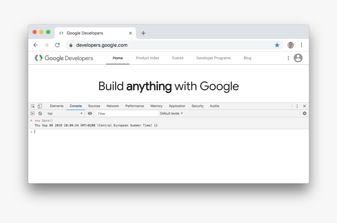Toggle the DevTools device toolbar
This screenshot has width=337, height=223.
coord(40,106)
